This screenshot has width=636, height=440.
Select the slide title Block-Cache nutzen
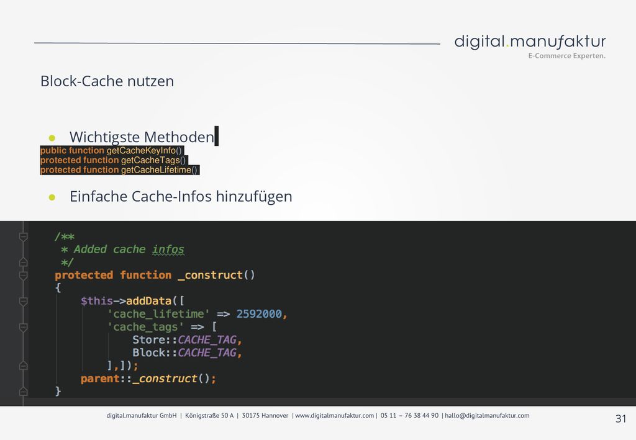coord(107,81)
